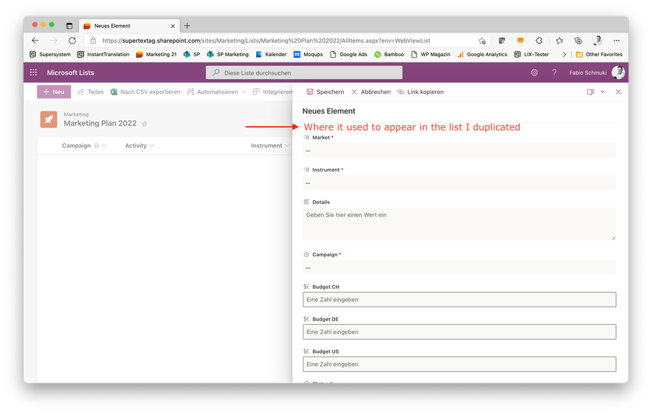Open the Other Favorites folder

click(x=599, y=54)
